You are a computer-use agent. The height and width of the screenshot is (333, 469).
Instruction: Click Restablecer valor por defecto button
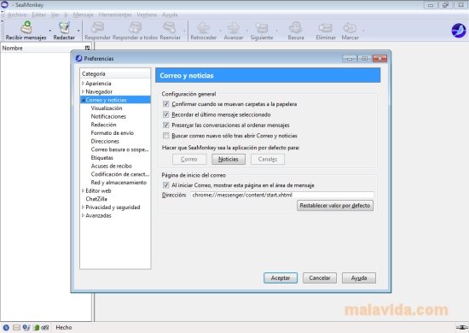click(x=335, y=206)
